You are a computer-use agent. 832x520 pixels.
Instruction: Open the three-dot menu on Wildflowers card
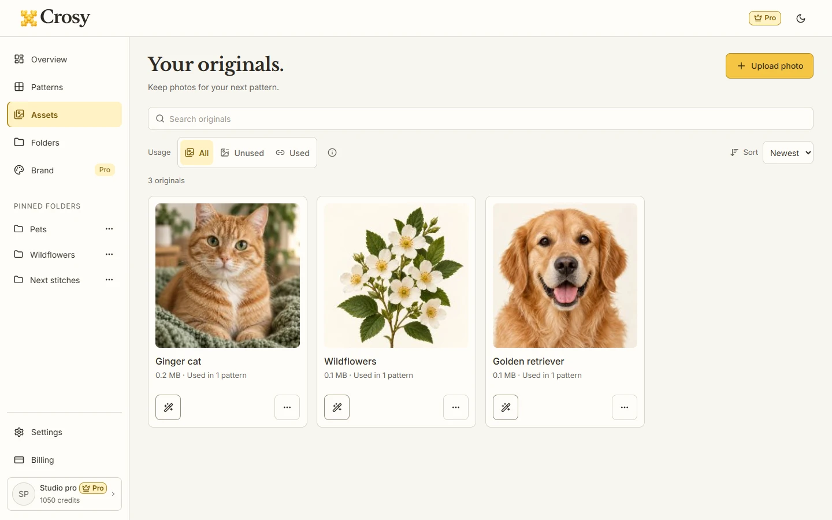tap(456, 407)
